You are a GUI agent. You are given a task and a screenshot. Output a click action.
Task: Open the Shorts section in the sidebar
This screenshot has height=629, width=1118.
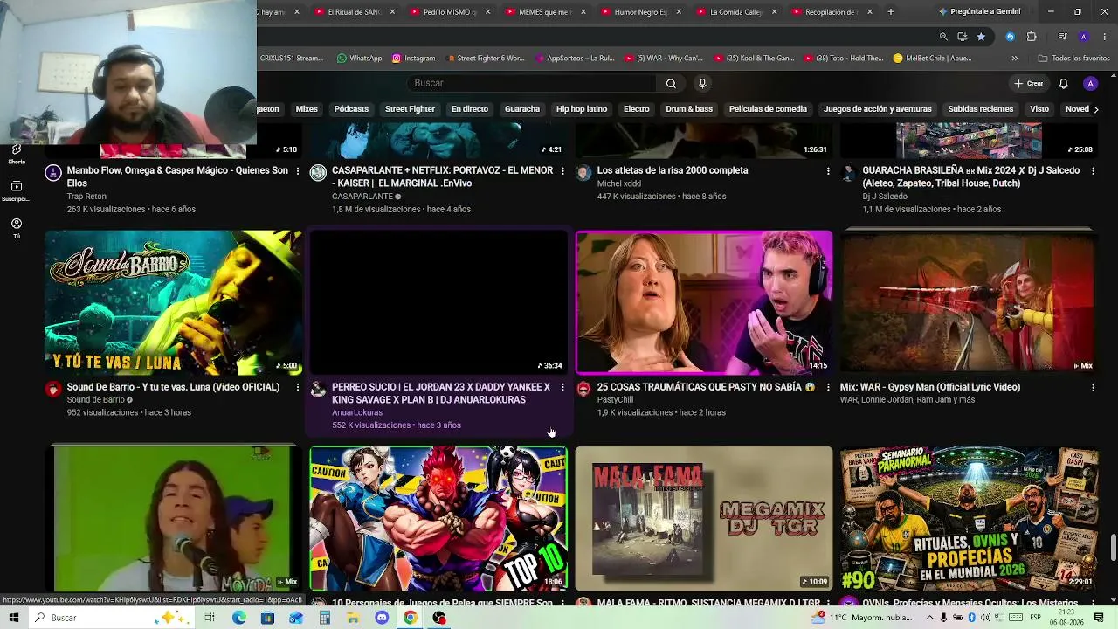(17, 155)
